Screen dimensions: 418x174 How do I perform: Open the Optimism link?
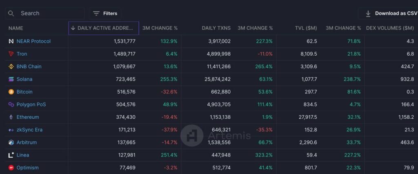point(28,167)
